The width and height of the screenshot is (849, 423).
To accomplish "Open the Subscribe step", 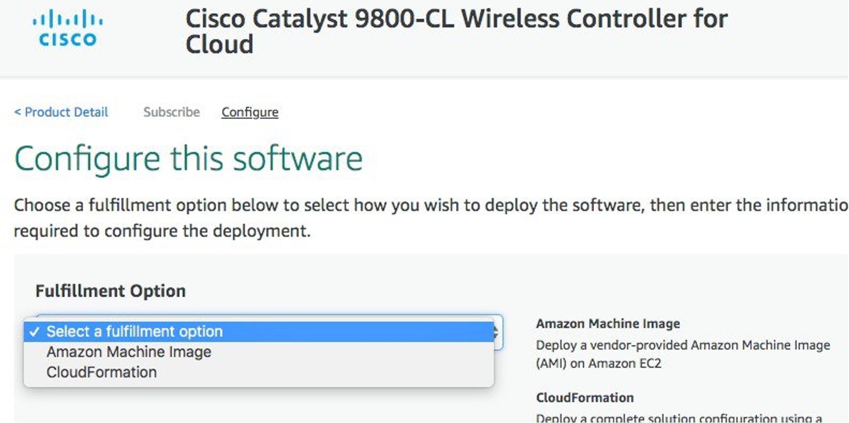I will pos(171,112).
